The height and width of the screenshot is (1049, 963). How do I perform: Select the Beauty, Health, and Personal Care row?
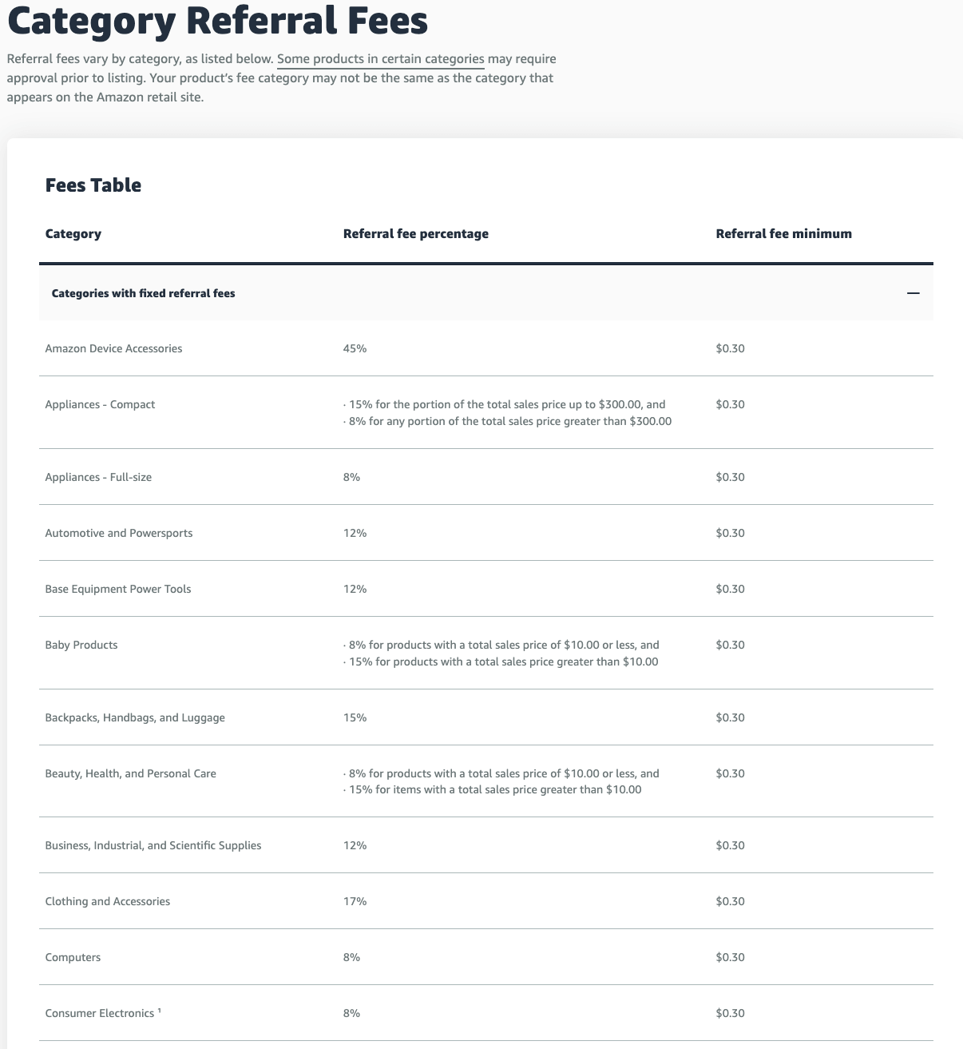pyautogui.click(x=130, y=773)
